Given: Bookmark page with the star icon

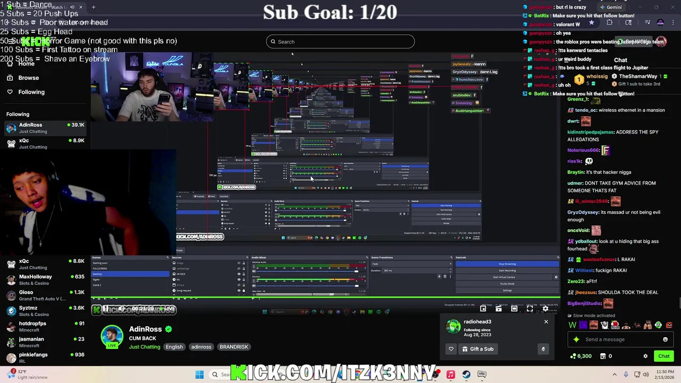Looking at the screenshot, I should (591, 23).
